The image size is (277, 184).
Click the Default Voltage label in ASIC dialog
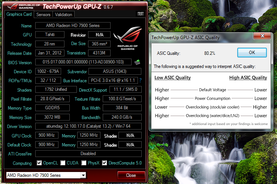pyautogui.click(x=213, y=90)
